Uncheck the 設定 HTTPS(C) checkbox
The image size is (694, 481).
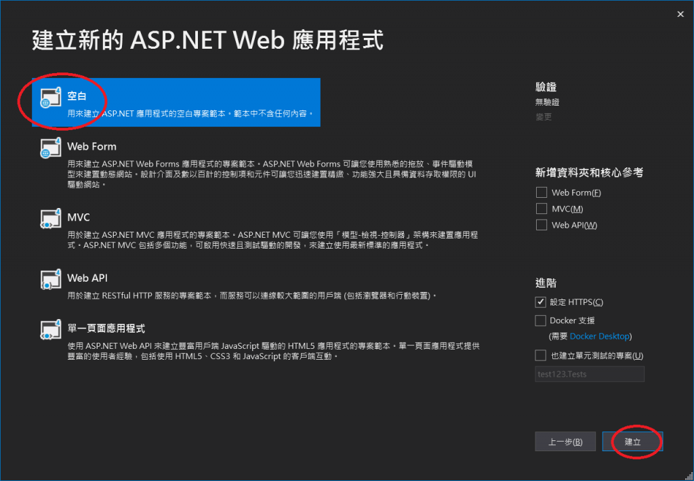pos(540,302)
